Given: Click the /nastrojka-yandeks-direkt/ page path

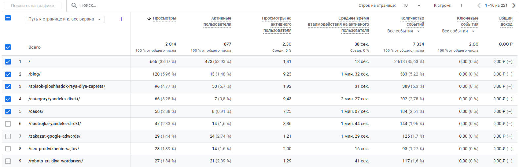Looking at the screenshot, I should [x=55, y=124].
